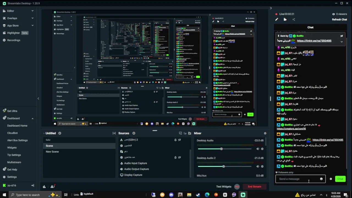The width and height of the screenshot is (352, 198).
Task: Click Refresh Chat
Action: 339,20
